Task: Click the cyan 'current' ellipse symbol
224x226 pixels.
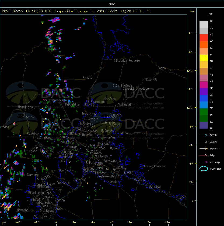Action: tap(204, 169)
